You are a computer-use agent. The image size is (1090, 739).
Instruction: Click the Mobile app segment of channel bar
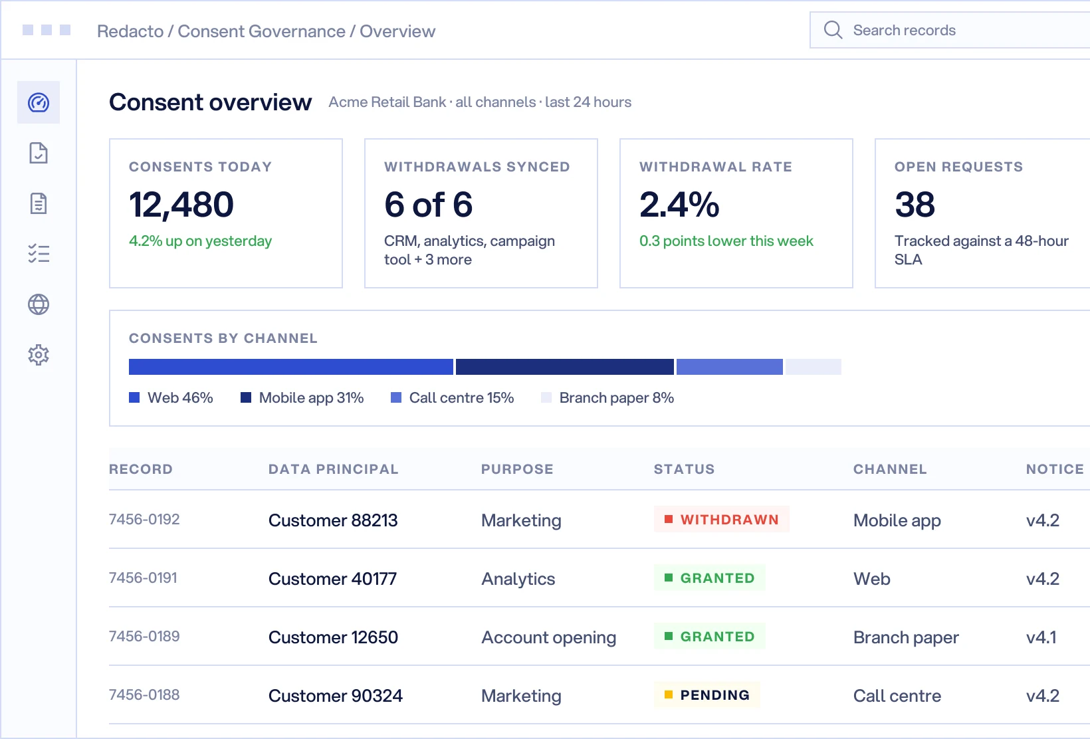click(x=565, y=367)
